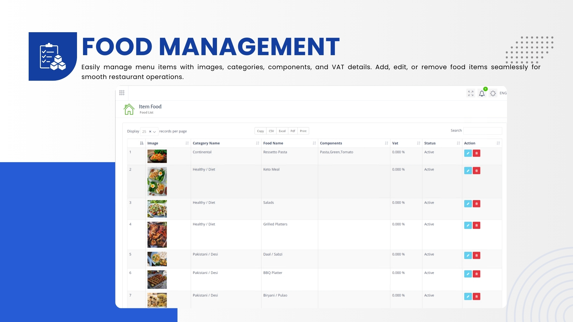Click the Search input field
Screen dimensions: 573x322
click(x=482, y=131)
